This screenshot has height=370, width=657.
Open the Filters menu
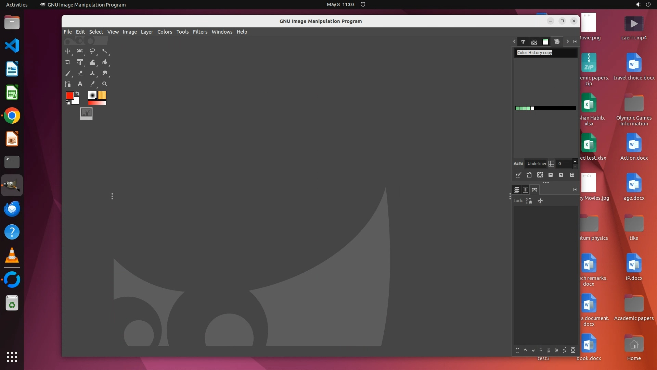[200, 32]
